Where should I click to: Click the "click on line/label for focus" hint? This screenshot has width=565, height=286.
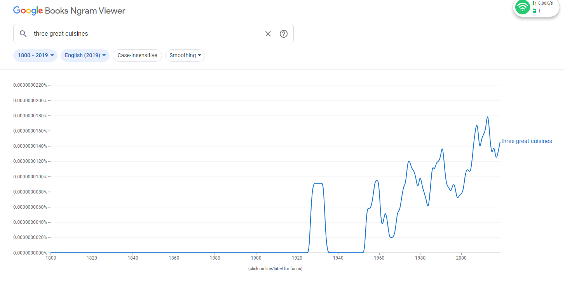275,269
